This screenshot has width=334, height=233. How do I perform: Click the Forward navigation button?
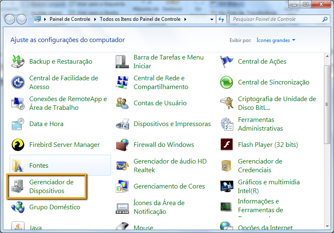tap(22, 19)
